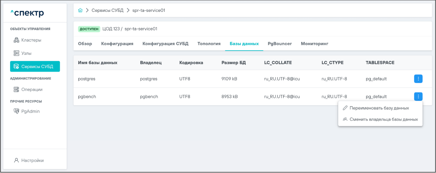
Task: Switch to the Конфигурация tab
Action: [117, 43]
